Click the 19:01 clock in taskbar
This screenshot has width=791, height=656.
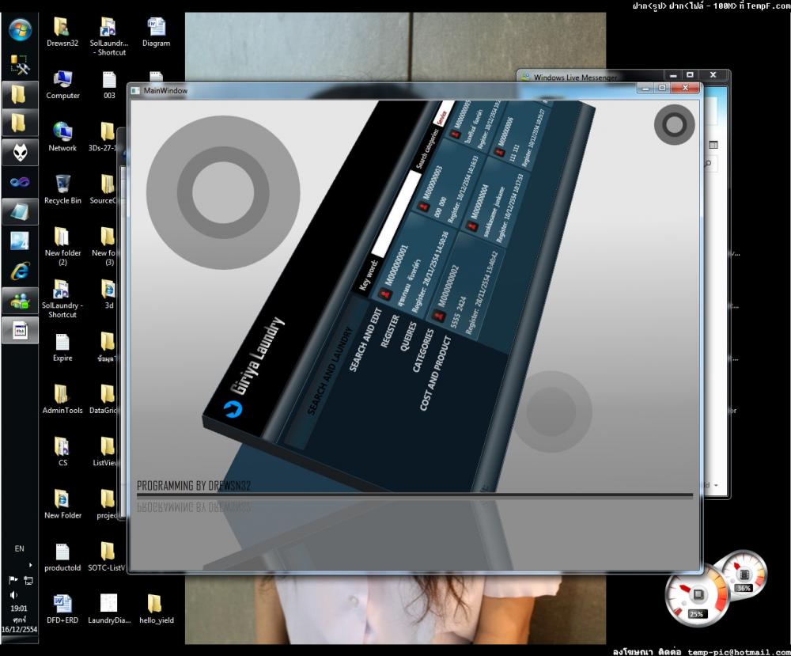[19, 609]
